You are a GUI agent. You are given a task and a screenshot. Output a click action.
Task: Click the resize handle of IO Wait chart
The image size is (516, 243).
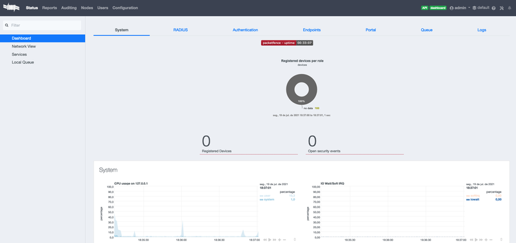pos(501,240)
